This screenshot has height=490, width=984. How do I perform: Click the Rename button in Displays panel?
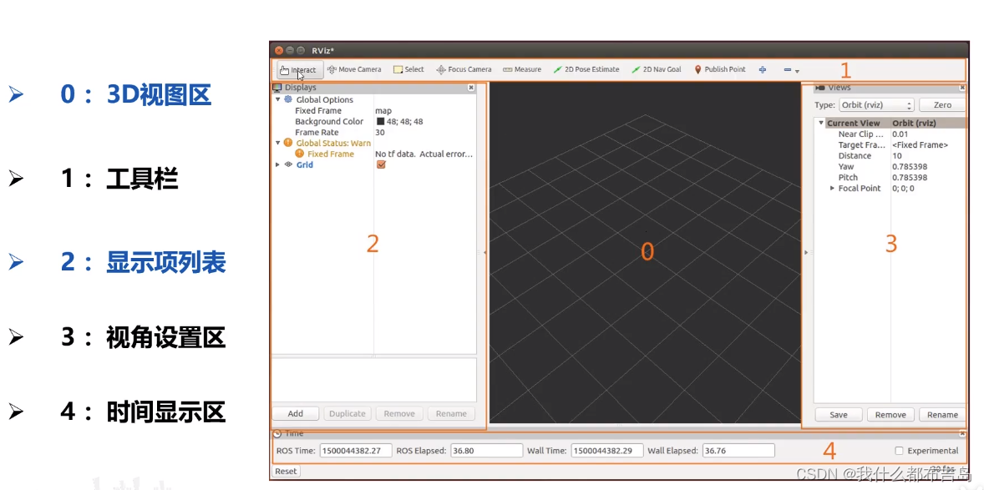point(451,413)
